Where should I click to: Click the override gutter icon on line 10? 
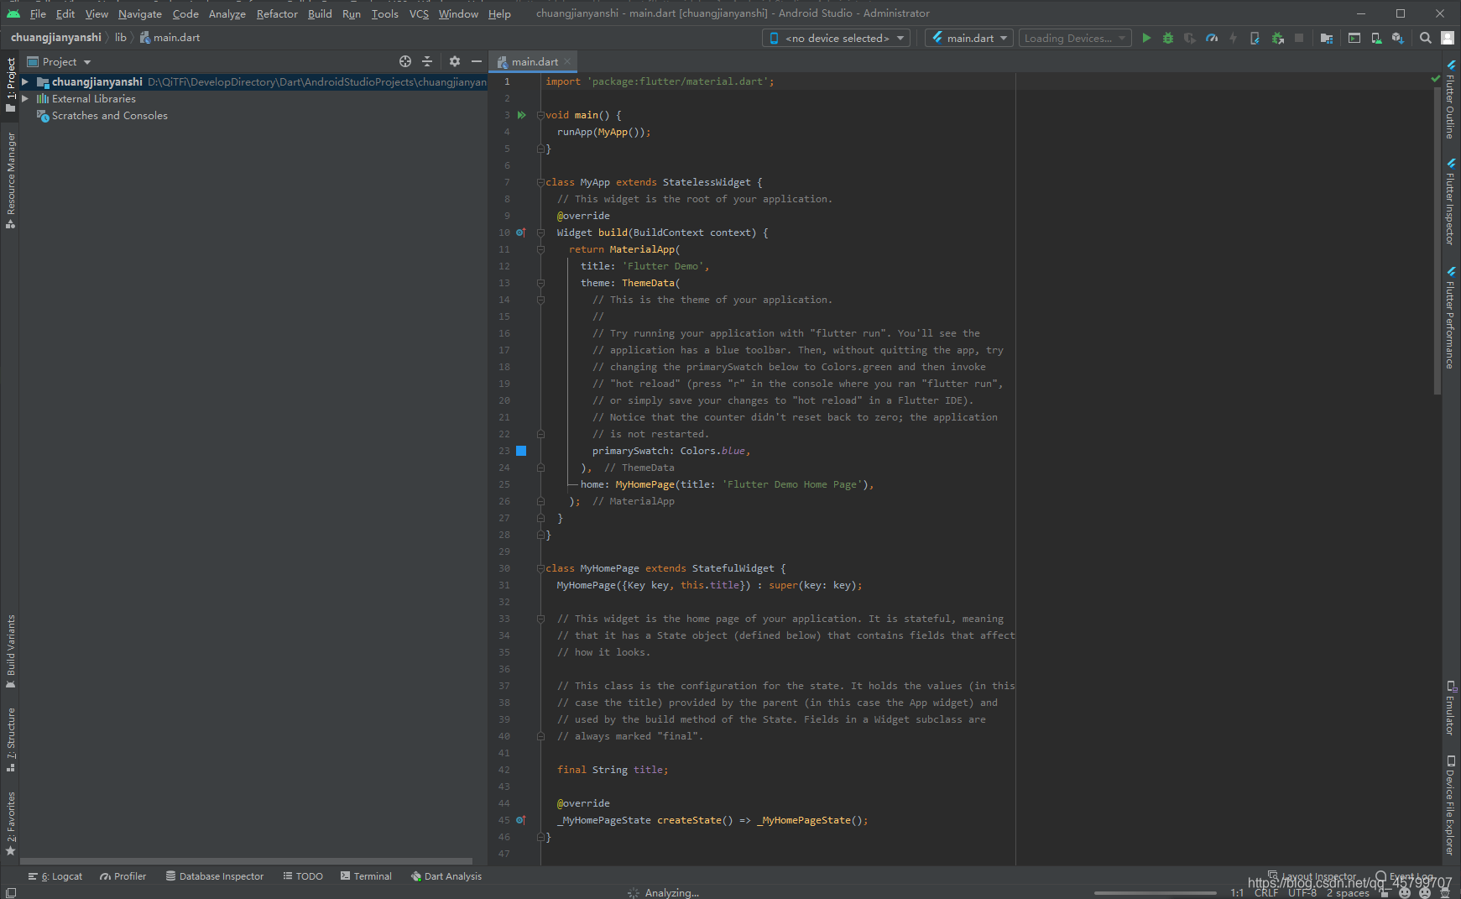pyautogui.click(x=521, y=233)
